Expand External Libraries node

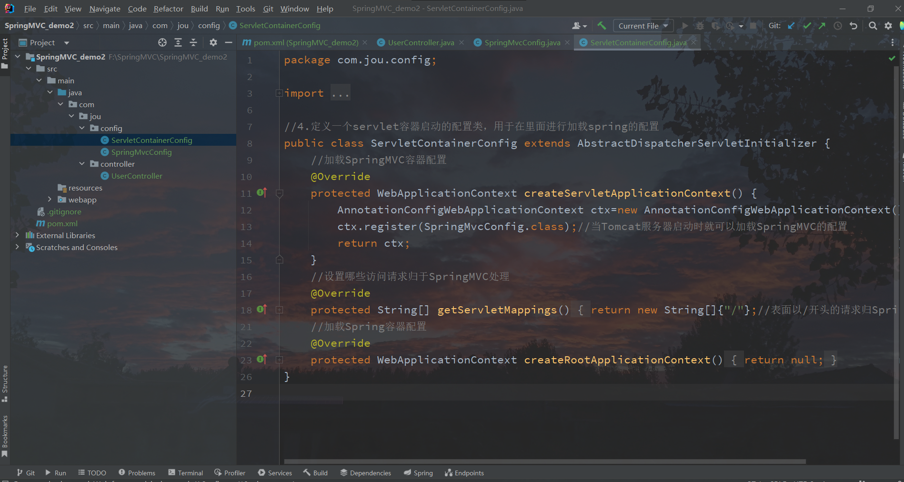click(17, 235)
